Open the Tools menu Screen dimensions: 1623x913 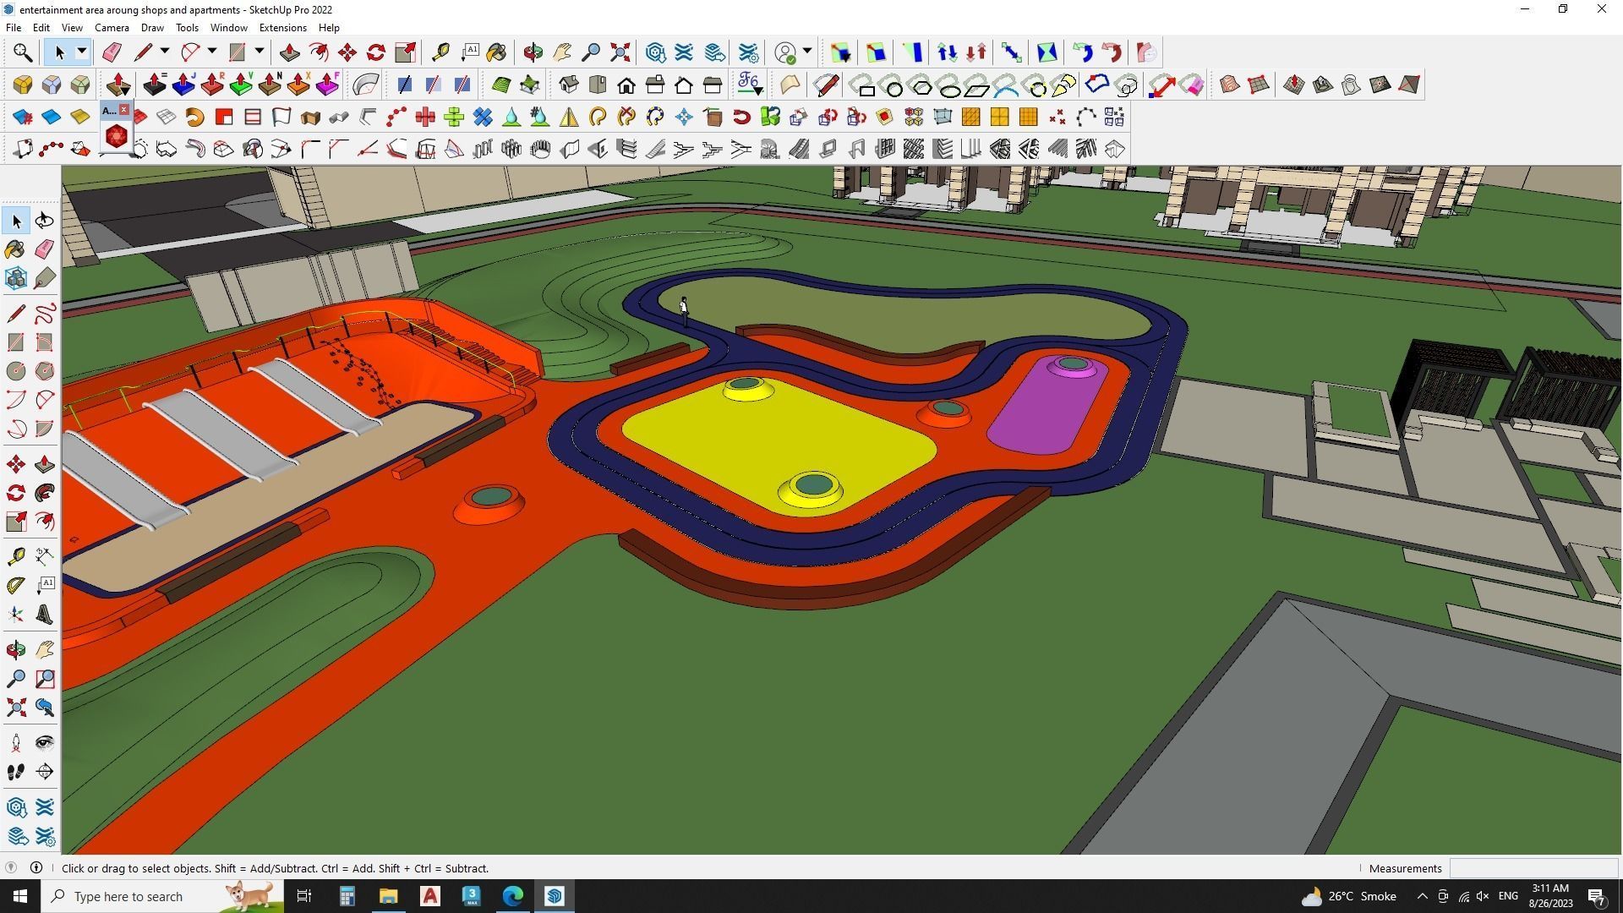click(x=187, y=28)
